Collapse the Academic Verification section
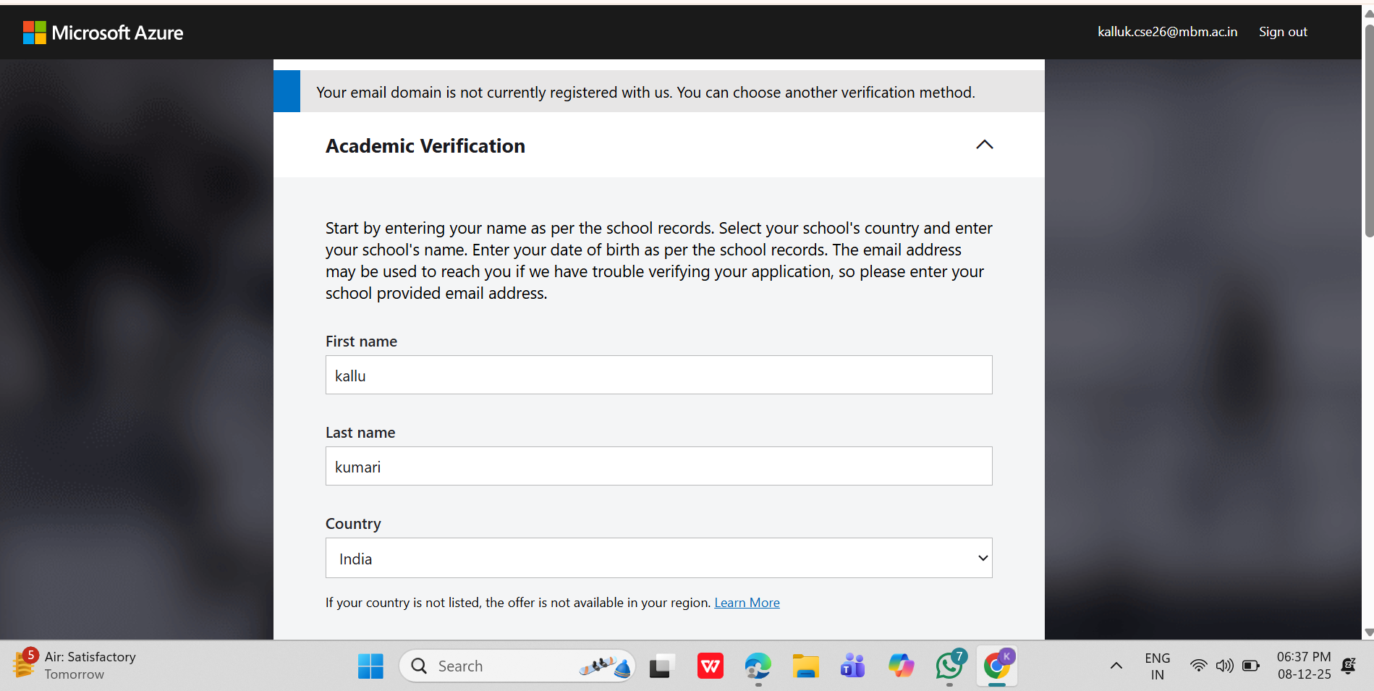 984,145
